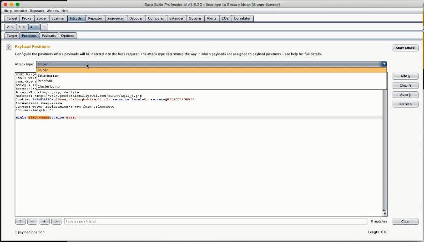Focus the search term input field
Viewport: 424px width, 242px height.
pyautogui.click(x=216, y=221)
